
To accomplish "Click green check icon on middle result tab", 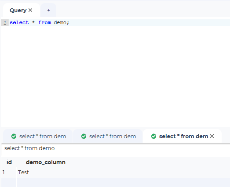I will [84, 137].
